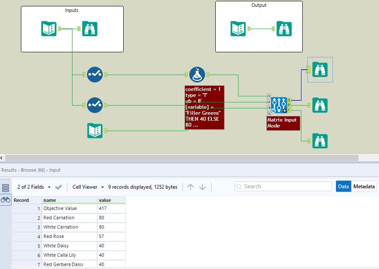Show messages view in results sidebar
379x269 pixels.
6,188
